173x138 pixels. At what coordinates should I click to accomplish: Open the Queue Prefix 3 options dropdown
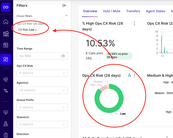[42, 107]
